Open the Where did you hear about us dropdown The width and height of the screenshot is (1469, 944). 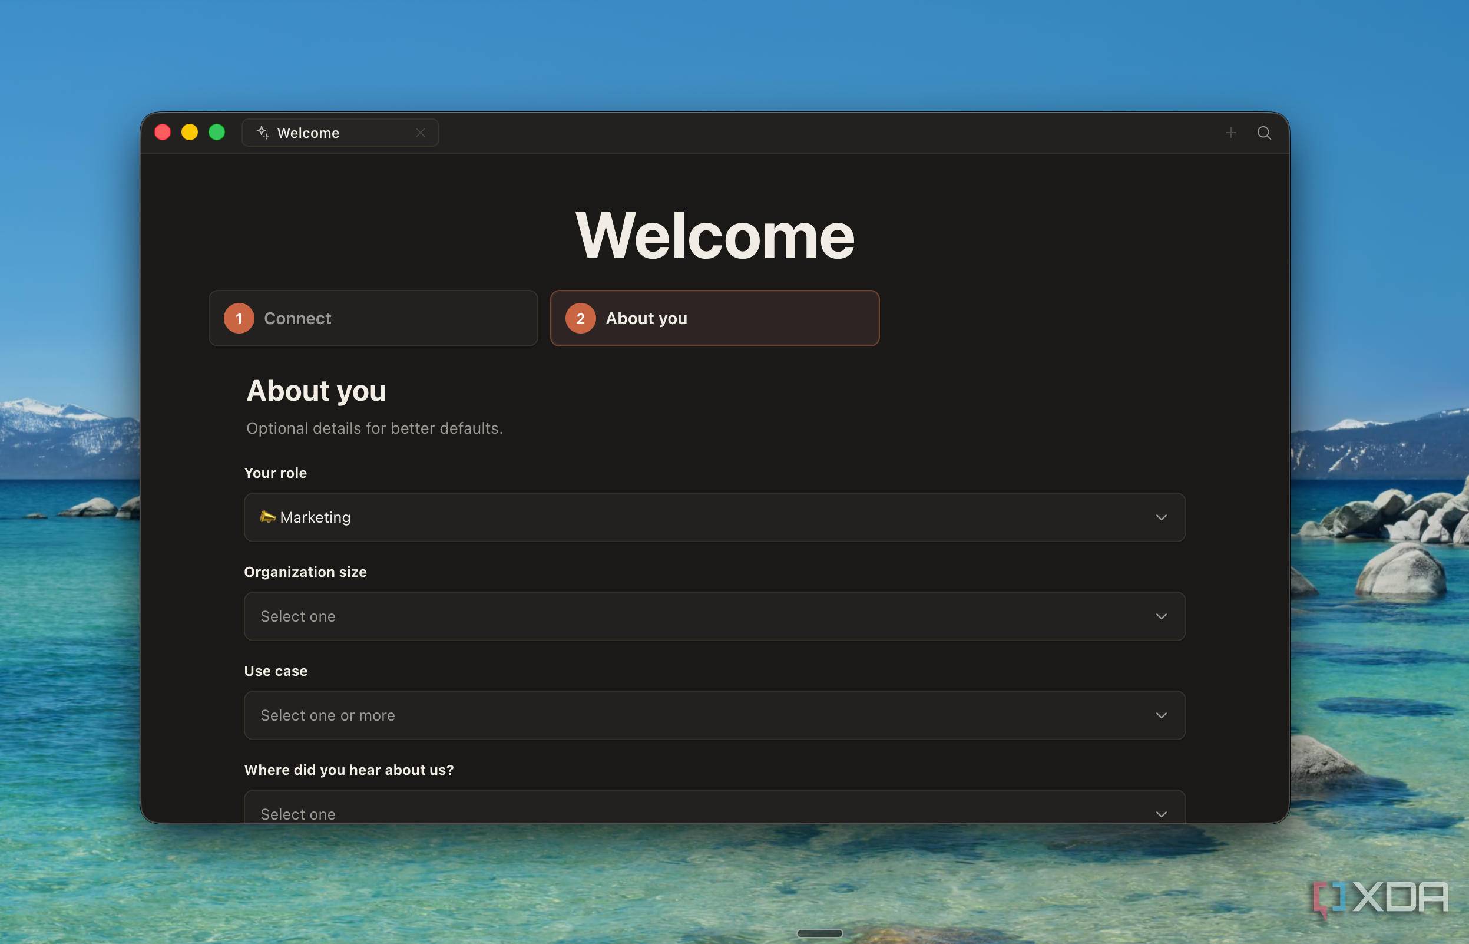pyautogui.click(x=714, y=807)
